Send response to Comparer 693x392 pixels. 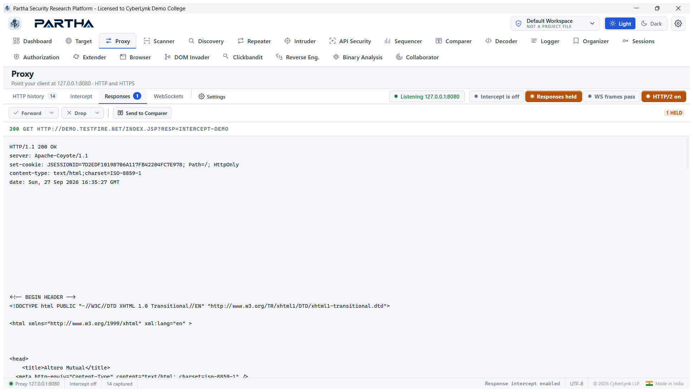pos(142,113)
